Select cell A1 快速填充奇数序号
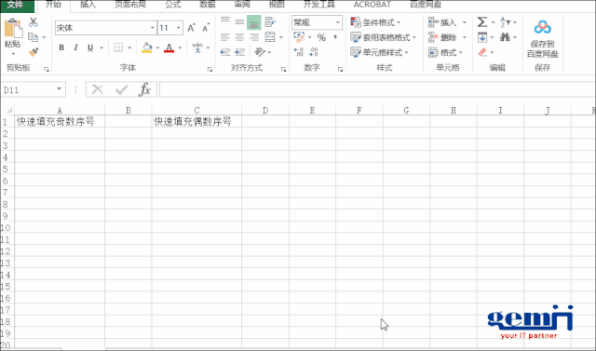Viewport: 596px width, 351px height. pos(60,122)
